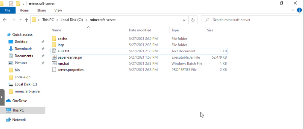Open the View ribbon tab
This screenshot has width=304, height=129.
(x=58, y=11)
